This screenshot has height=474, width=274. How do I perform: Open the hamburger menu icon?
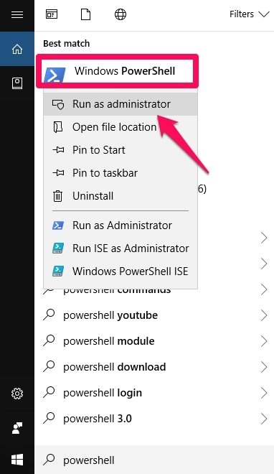(17, 14)
